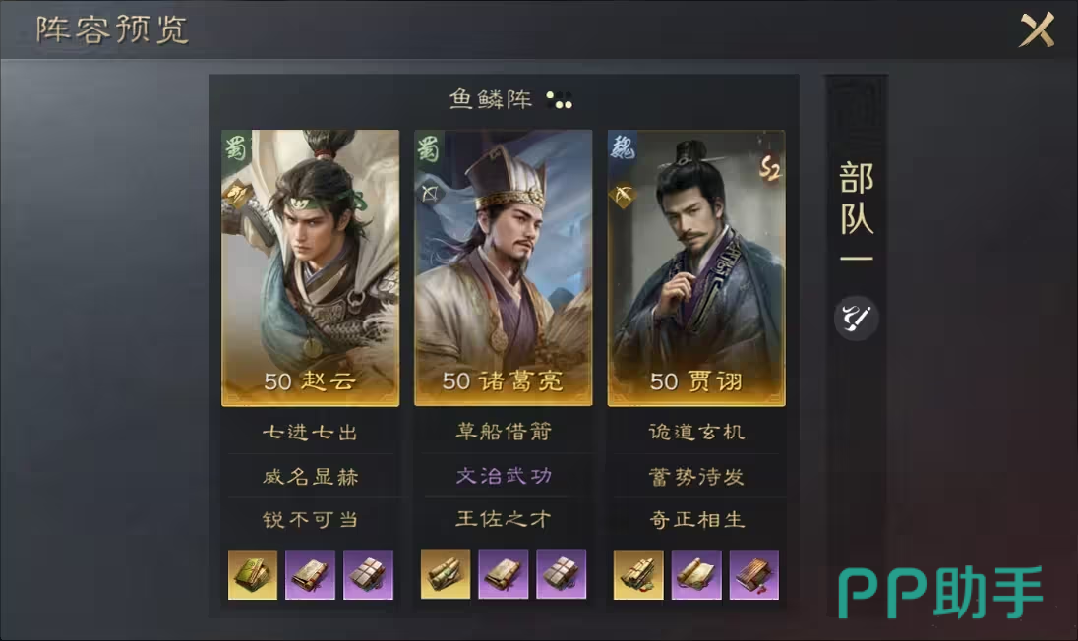Viewport: 1078px width, 641px height.
Task: Select 贾诩's purple zither item icon
Action: (753, 574)
